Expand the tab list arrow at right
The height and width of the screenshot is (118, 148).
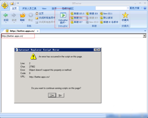click(x=145, y=31)
